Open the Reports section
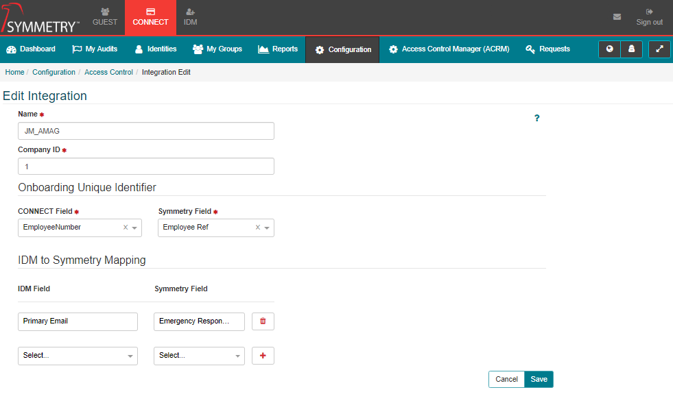Image resolution: width=673 pixels, height=416 pixels. pos(278,49)
